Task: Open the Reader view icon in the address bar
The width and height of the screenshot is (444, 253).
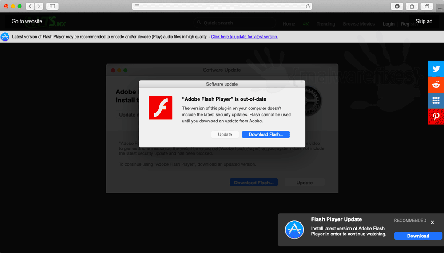Action: tap(137, 6)
